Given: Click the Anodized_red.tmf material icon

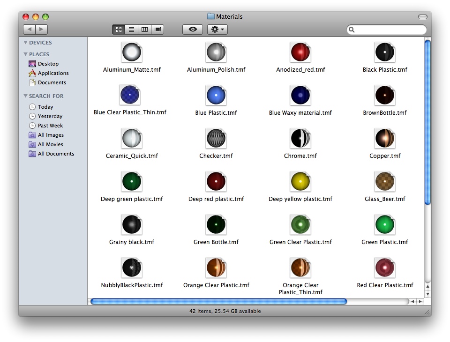Looking at the screenshot, I should 300,52.
